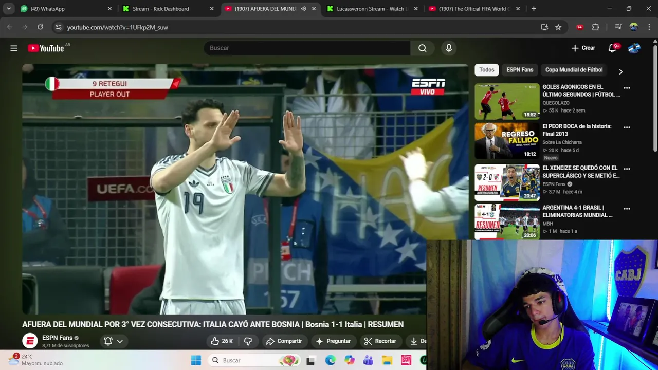The width and height of the screenshot is (658, 370).
Task: Open GOLES AGONICOS video thumbnail
Action: 507,101
